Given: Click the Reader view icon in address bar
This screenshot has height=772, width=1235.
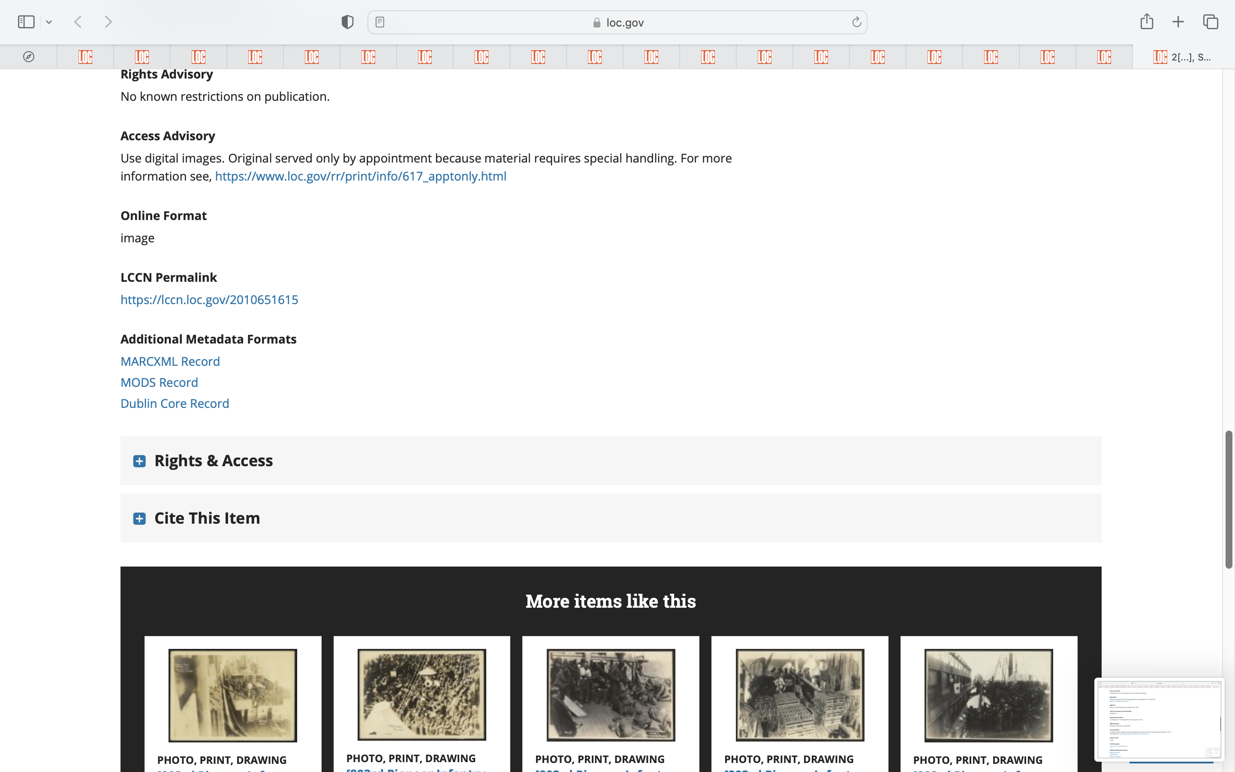Looking at the screenshot, I should 380,22.
